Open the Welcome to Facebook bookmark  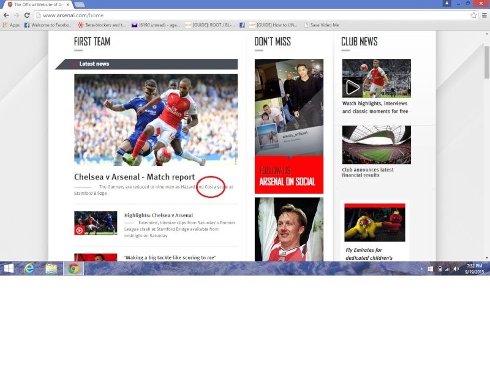coord(48,25)
